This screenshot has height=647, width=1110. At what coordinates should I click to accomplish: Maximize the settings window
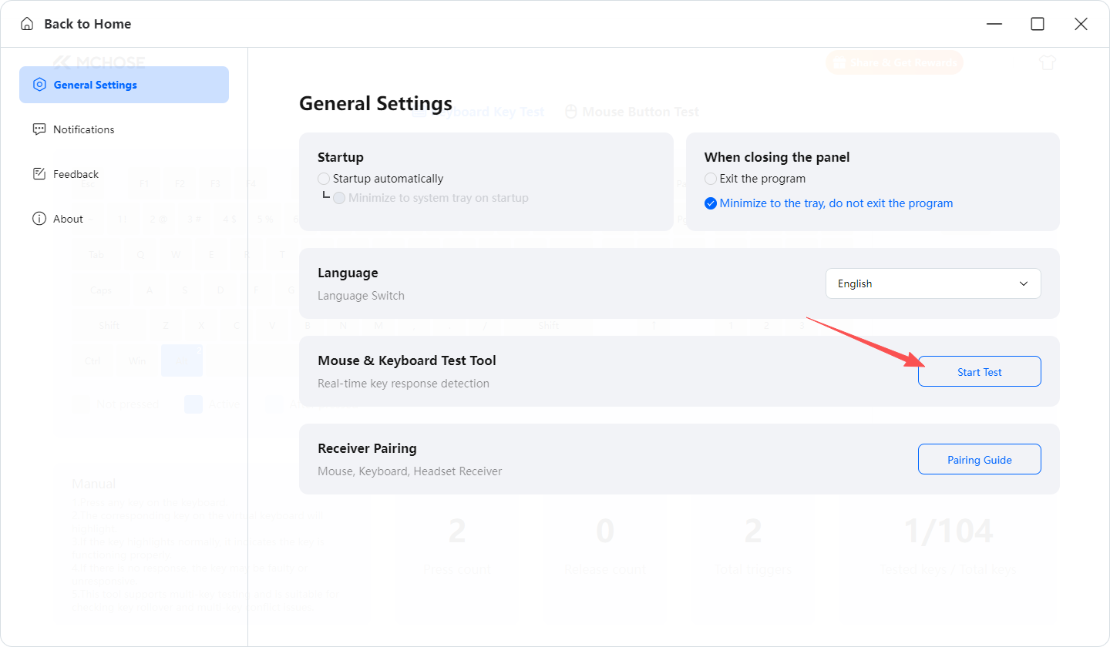pyautogui.click(x=1038, y=24)
